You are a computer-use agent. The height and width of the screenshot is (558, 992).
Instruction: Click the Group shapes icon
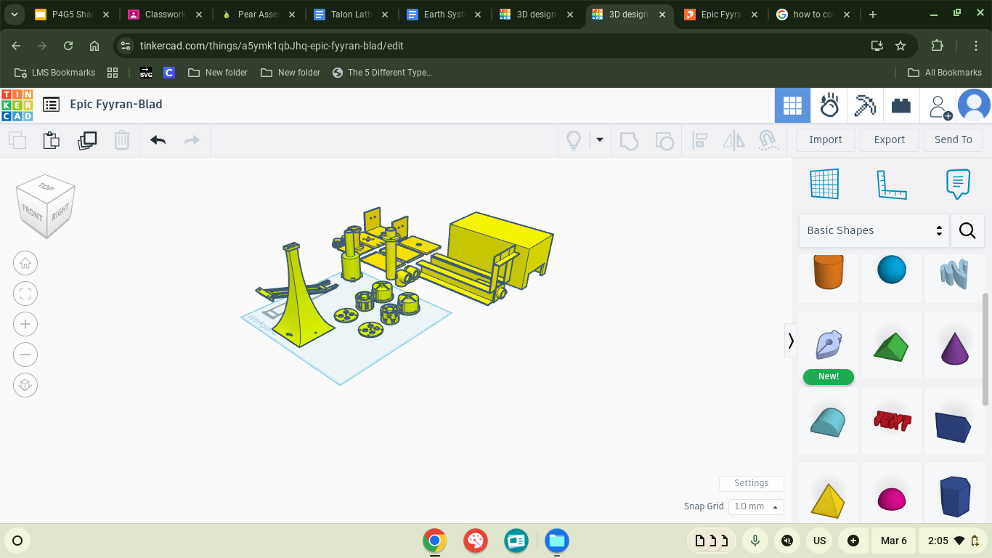pyautogui.click(x=629, y=140)
